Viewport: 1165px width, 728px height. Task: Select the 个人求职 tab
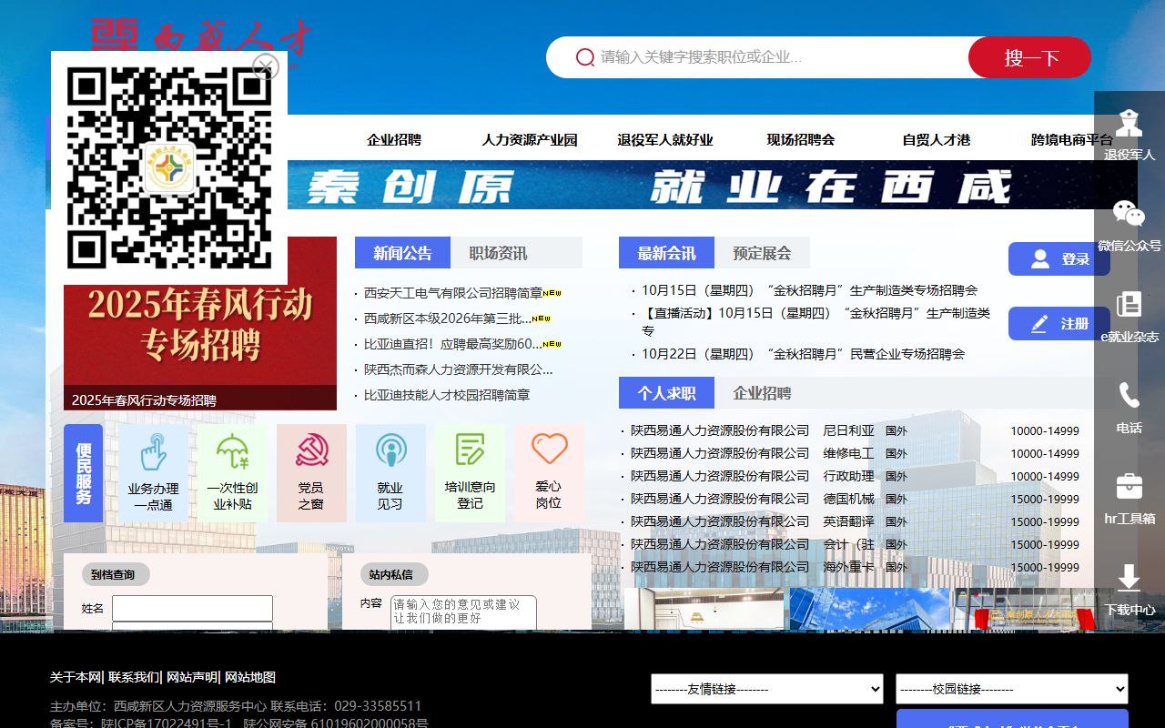pyautogui.click(x=666, y=393)
